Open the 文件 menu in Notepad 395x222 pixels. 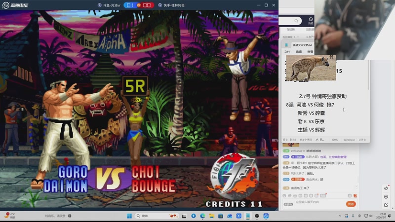(x=287, y=52)
